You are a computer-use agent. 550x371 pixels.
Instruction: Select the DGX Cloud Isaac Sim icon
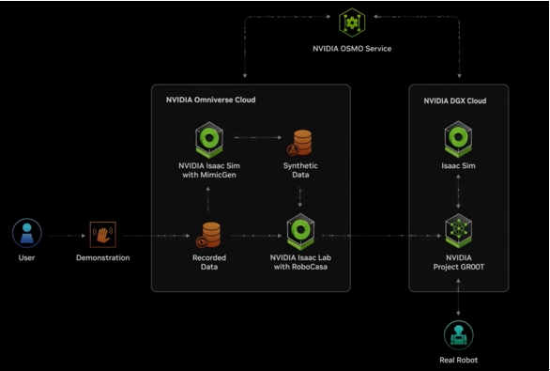[458, 139]
